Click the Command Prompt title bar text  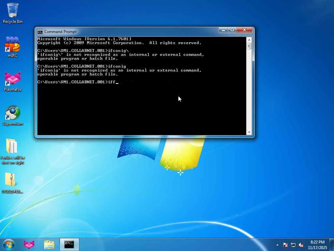[60, 32]
